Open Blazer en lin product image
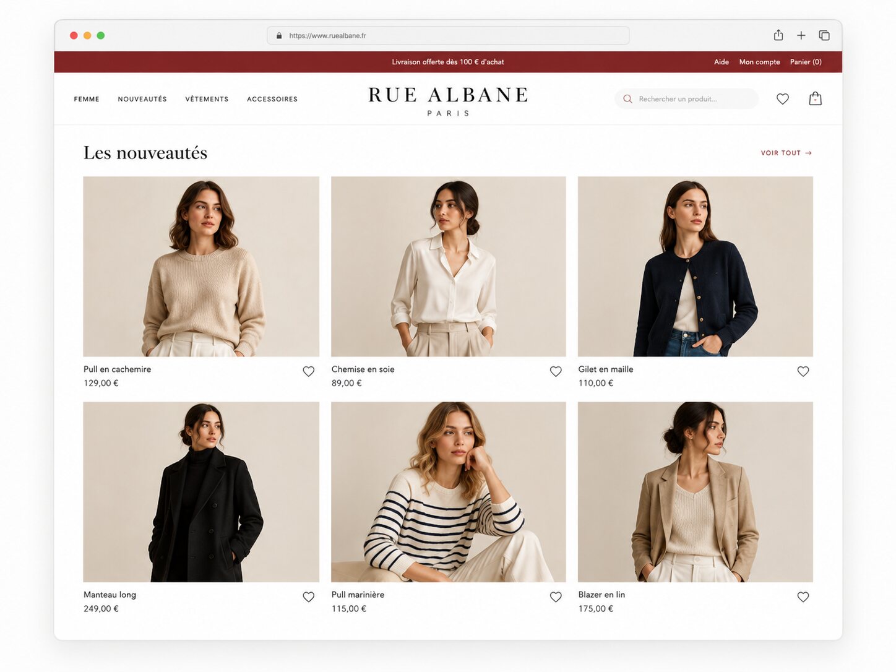896x672 pixels. (x=696, y=492)
